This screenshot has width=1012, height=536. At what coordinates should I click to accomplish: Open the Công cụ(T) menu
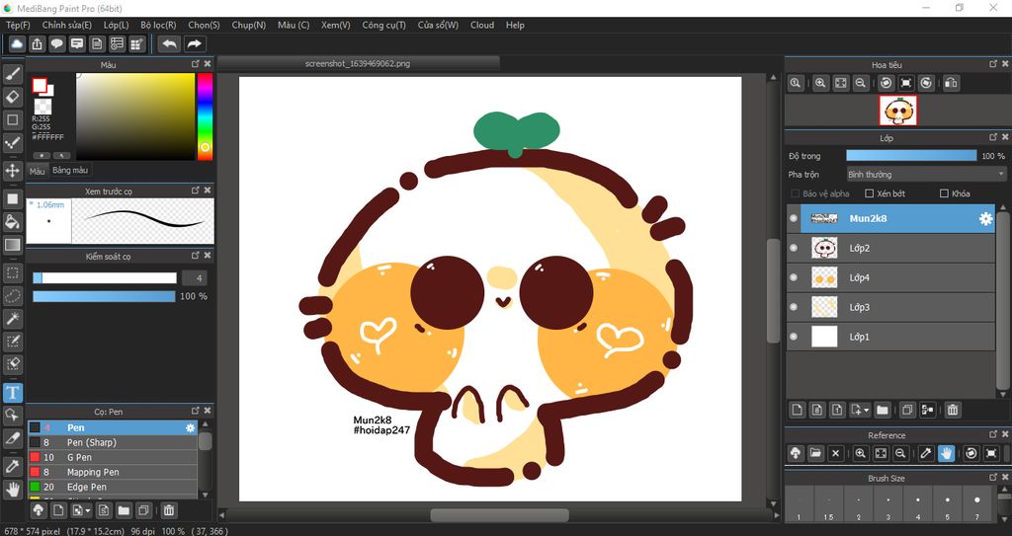coord(384,25)
